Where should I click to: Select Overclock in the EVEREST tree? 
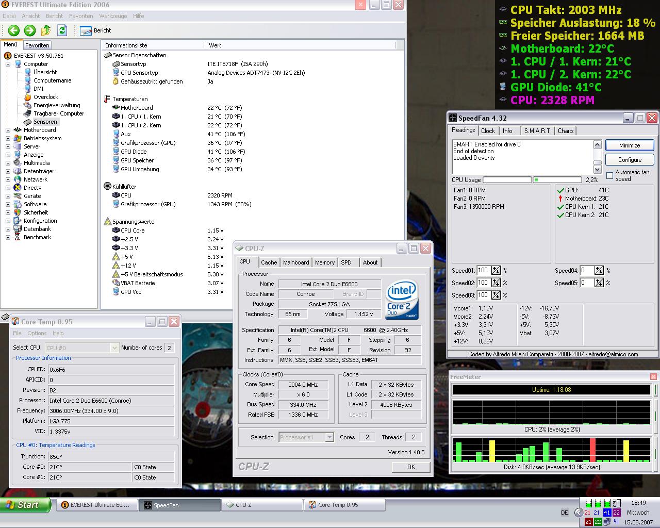[46, 97]
